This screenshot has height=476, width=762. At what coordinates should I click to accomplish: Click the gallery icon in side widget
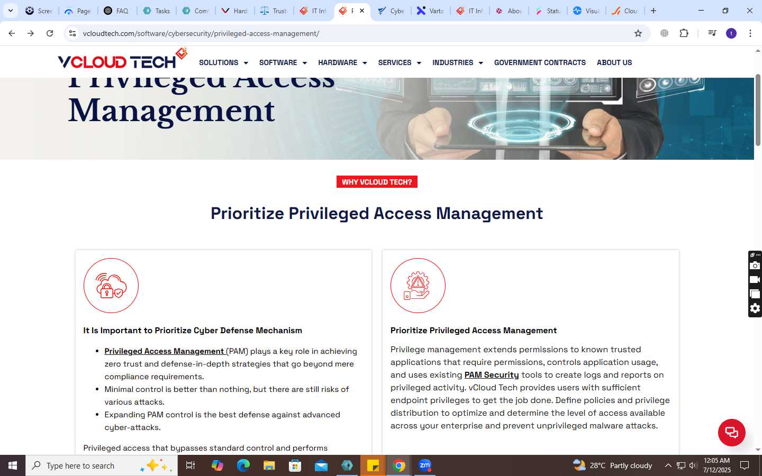coord(755,294)
